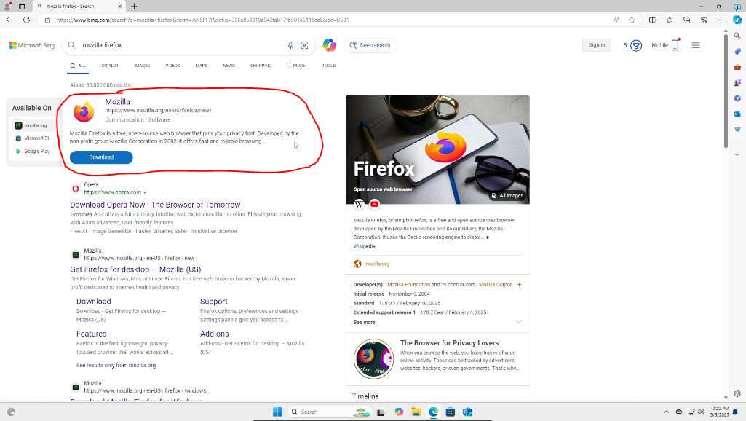Click the Mobile phone icon
The width and height of the screenshot is (746, 421).
(675, 45)
